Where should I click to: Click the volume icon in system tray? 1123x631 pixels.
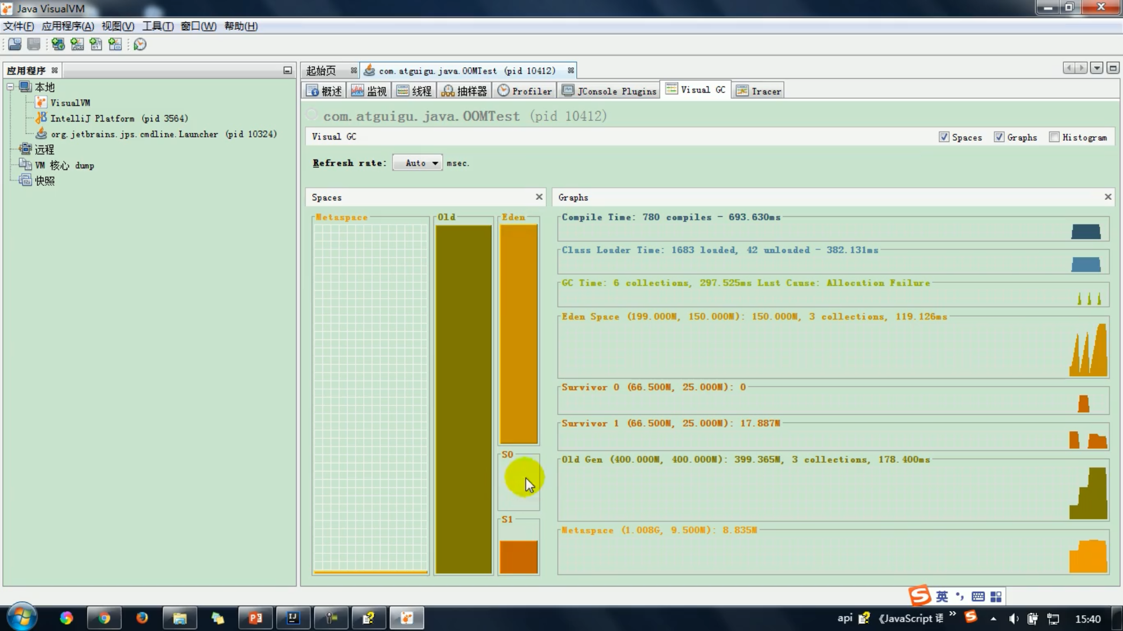1014,619
